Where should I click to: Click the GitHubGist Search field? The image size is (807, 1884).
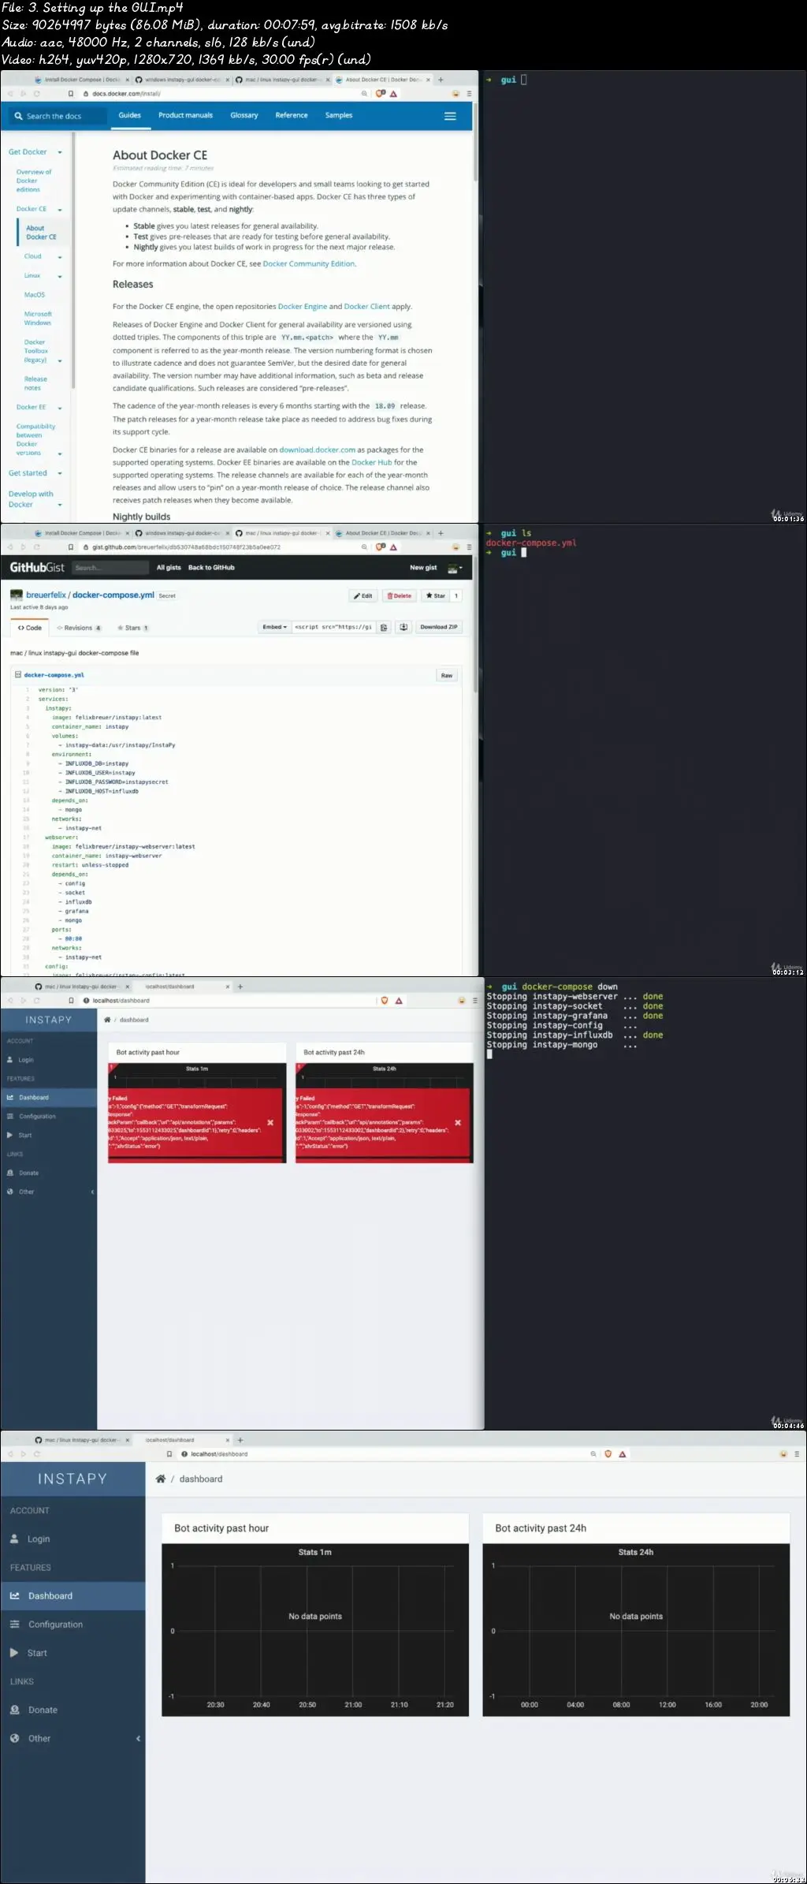[x=110, y=568]
